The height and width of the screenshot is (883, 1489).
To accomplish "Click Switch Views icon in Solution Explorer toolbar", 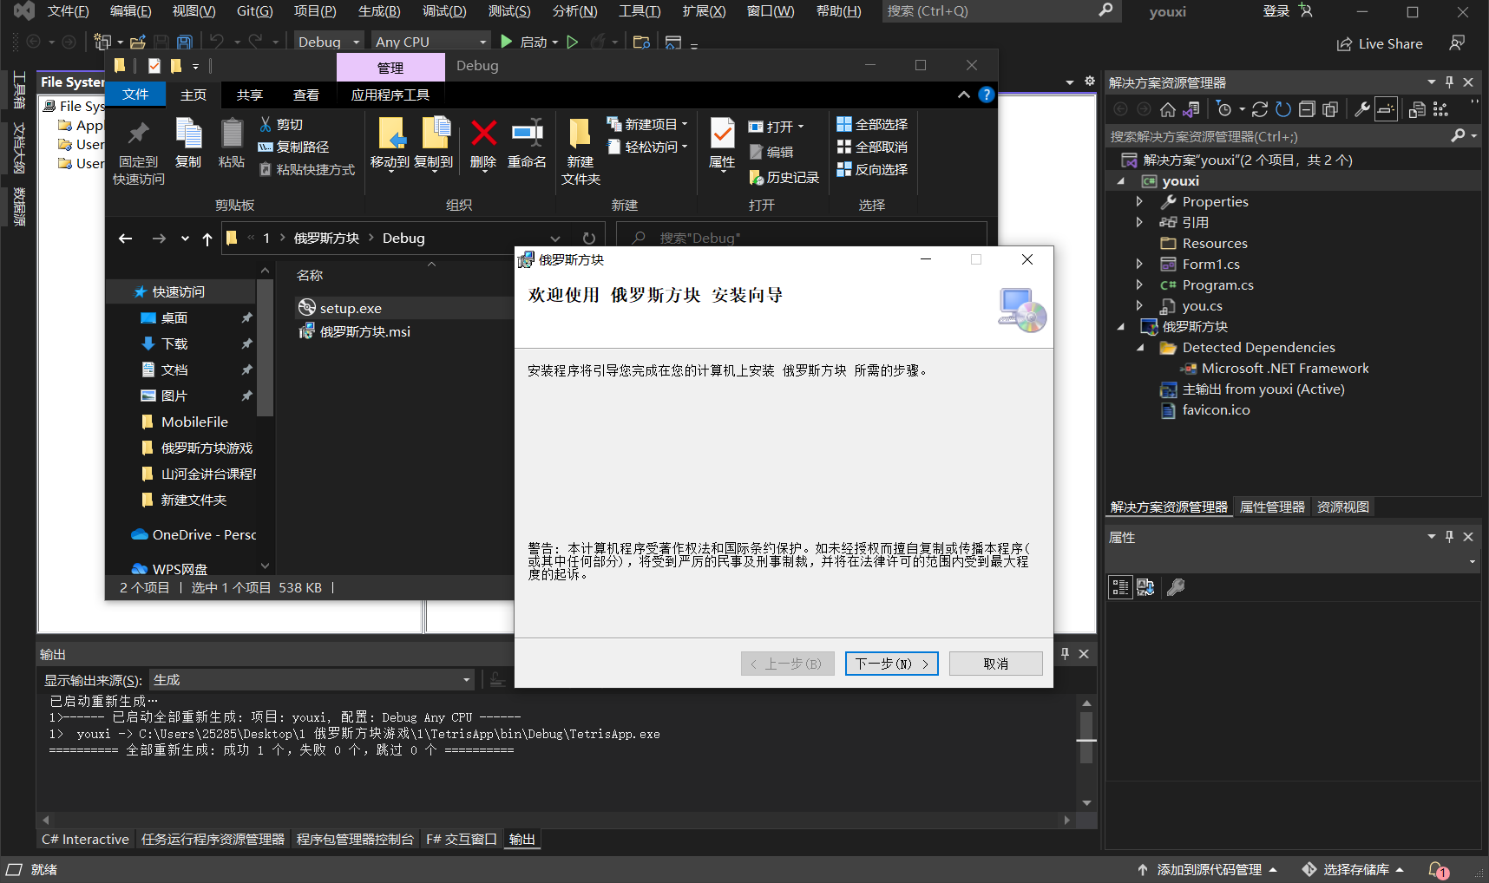I will 1191,109.
